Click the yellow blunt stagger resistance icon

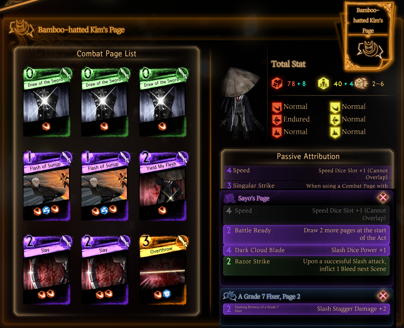pos(335,132)
